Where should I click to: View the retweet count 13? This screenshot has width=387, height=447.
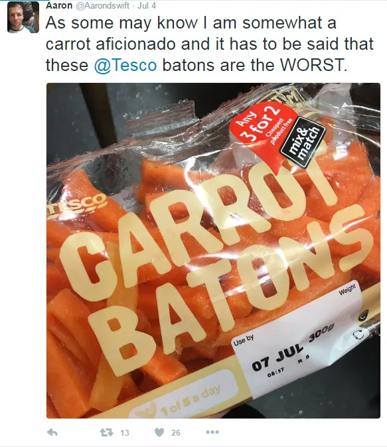point(124,433)
